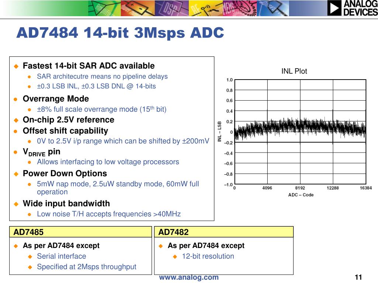Viewport: 378px width, 283px height.
Task: Select "Fastest 14-bit SAR ADC available" bullet
Action: pos(89,66)
